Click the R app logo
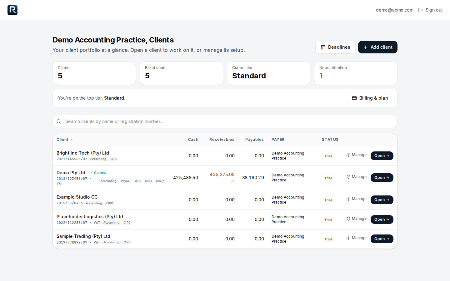The width and height of the screenshot is (450, 281). [x=12, y=10]
